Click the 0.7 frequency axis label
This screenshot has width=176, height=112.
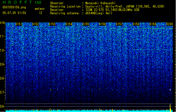(3, 92)
